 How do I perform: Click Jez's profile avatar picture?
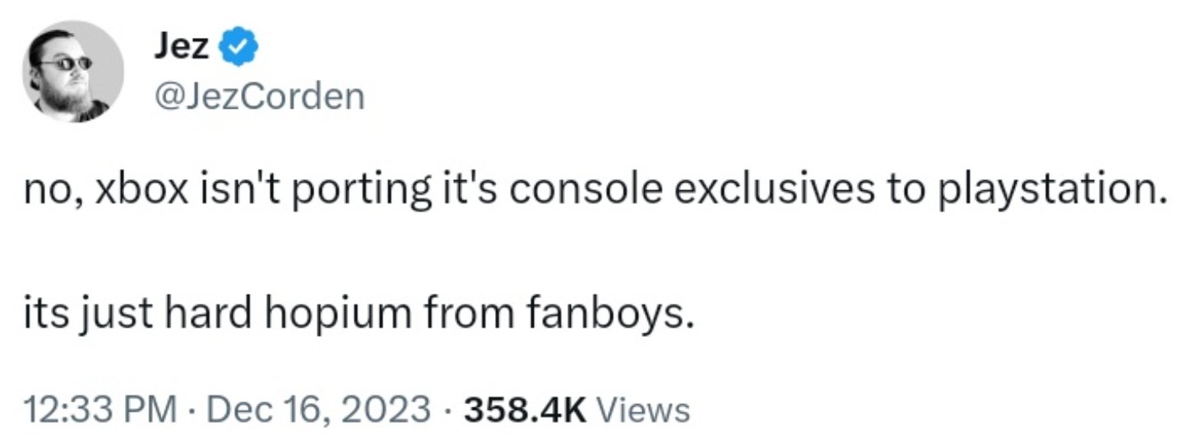pos(71,72)
